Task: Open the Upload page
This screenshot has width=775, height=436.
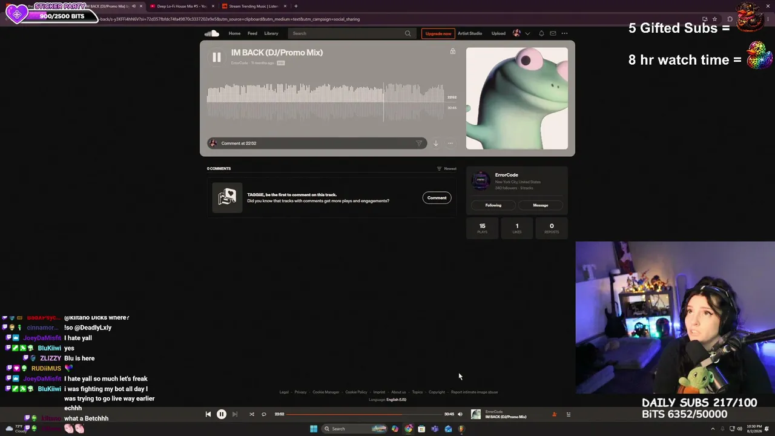Action: click(x=498, y=33)
